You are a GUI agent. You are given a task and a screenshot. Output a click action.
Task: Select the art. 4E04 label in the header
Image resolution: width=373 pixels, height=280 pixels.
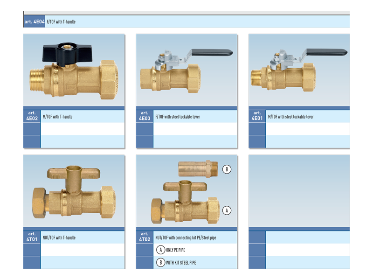click(x=34, y=21)
